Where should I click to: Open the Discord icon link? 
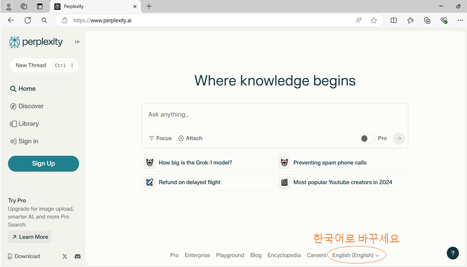coord(78,256)
